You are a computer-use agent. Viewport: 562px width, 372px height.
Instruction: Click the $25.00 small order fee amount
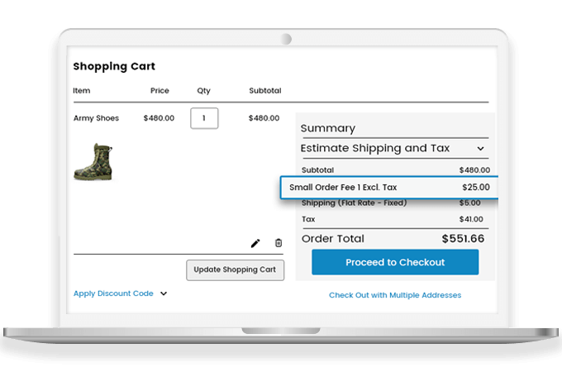tap(475, 188)
